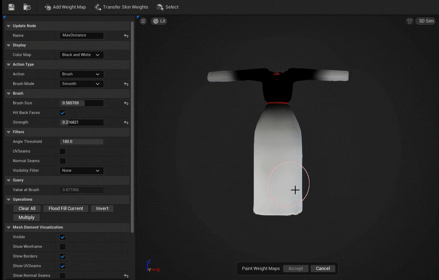Disable the Hit Back Faces checkbox

(63, 113)
